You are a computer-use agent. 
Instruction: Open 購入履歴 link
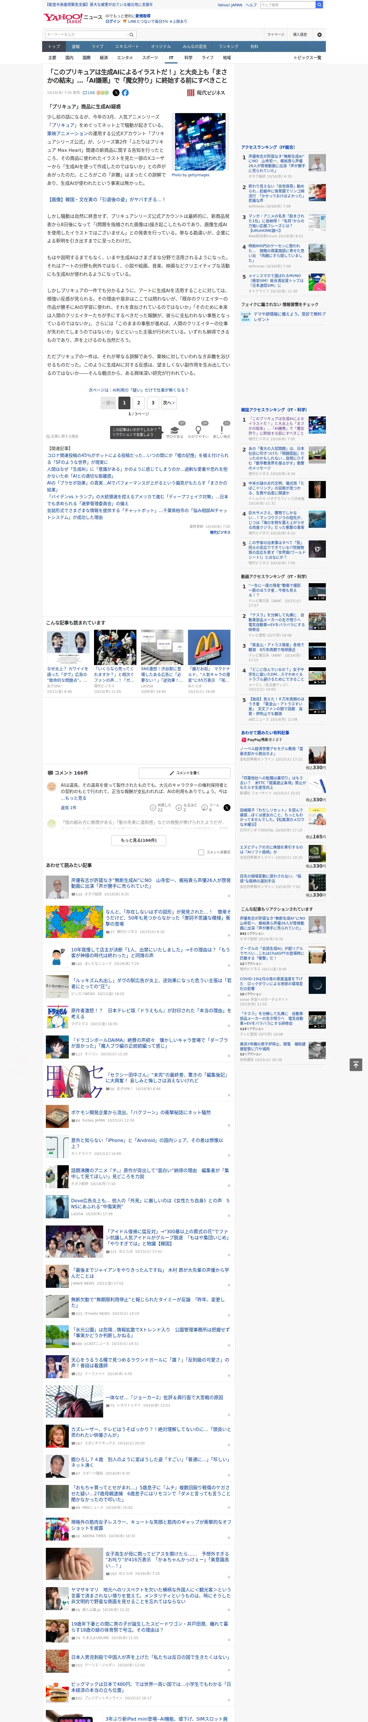[x=300, y=34]
